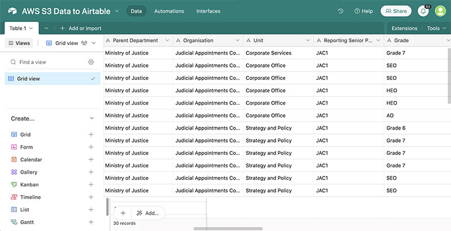Create a Gantt view
This screenshot has height=231, width=451.
(52, 222)
